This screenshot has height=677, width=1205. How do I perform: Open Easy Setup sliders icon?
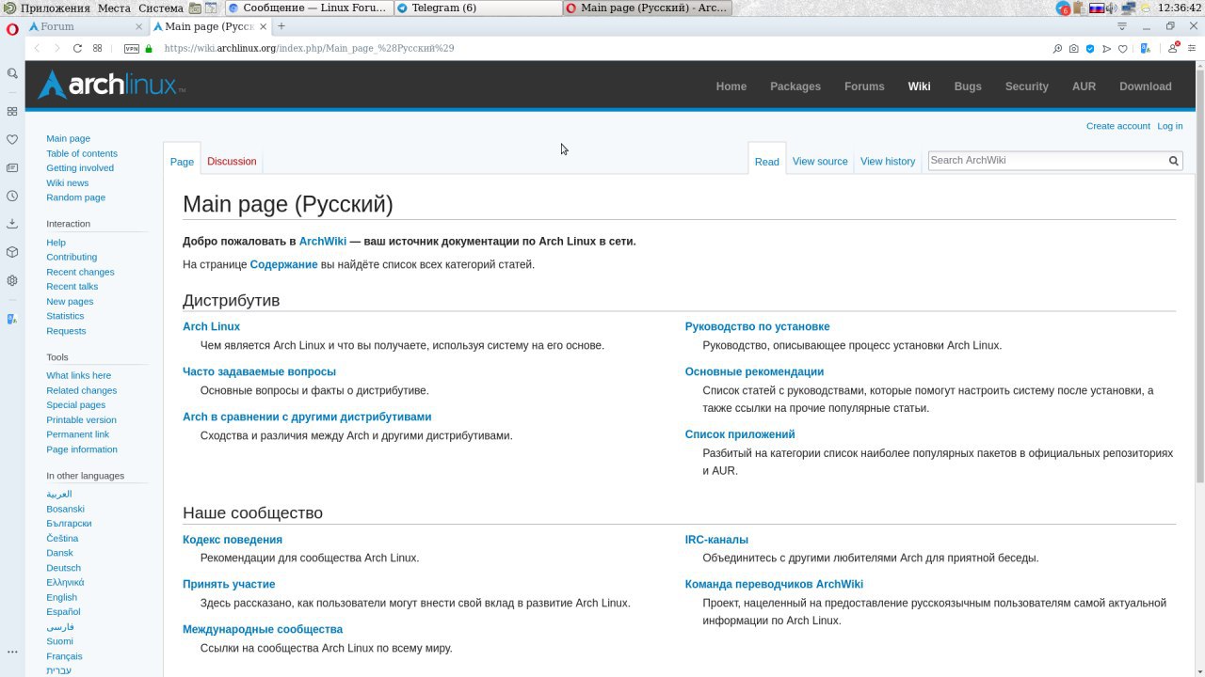[1194, 49]
